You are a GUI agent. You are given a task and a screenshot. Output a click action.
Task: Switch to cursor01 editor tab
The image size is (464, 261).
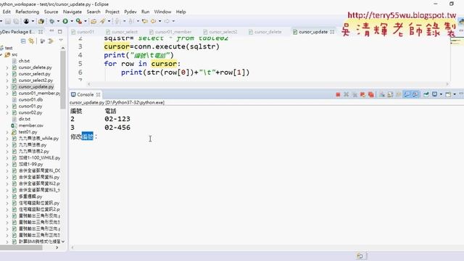click(83, 32)
